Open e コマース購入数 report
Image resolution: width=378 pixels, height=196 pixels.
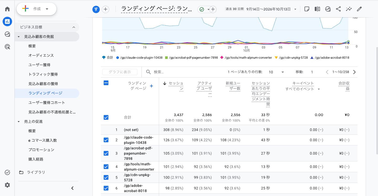pyautogui.click(x=43, y=140)
